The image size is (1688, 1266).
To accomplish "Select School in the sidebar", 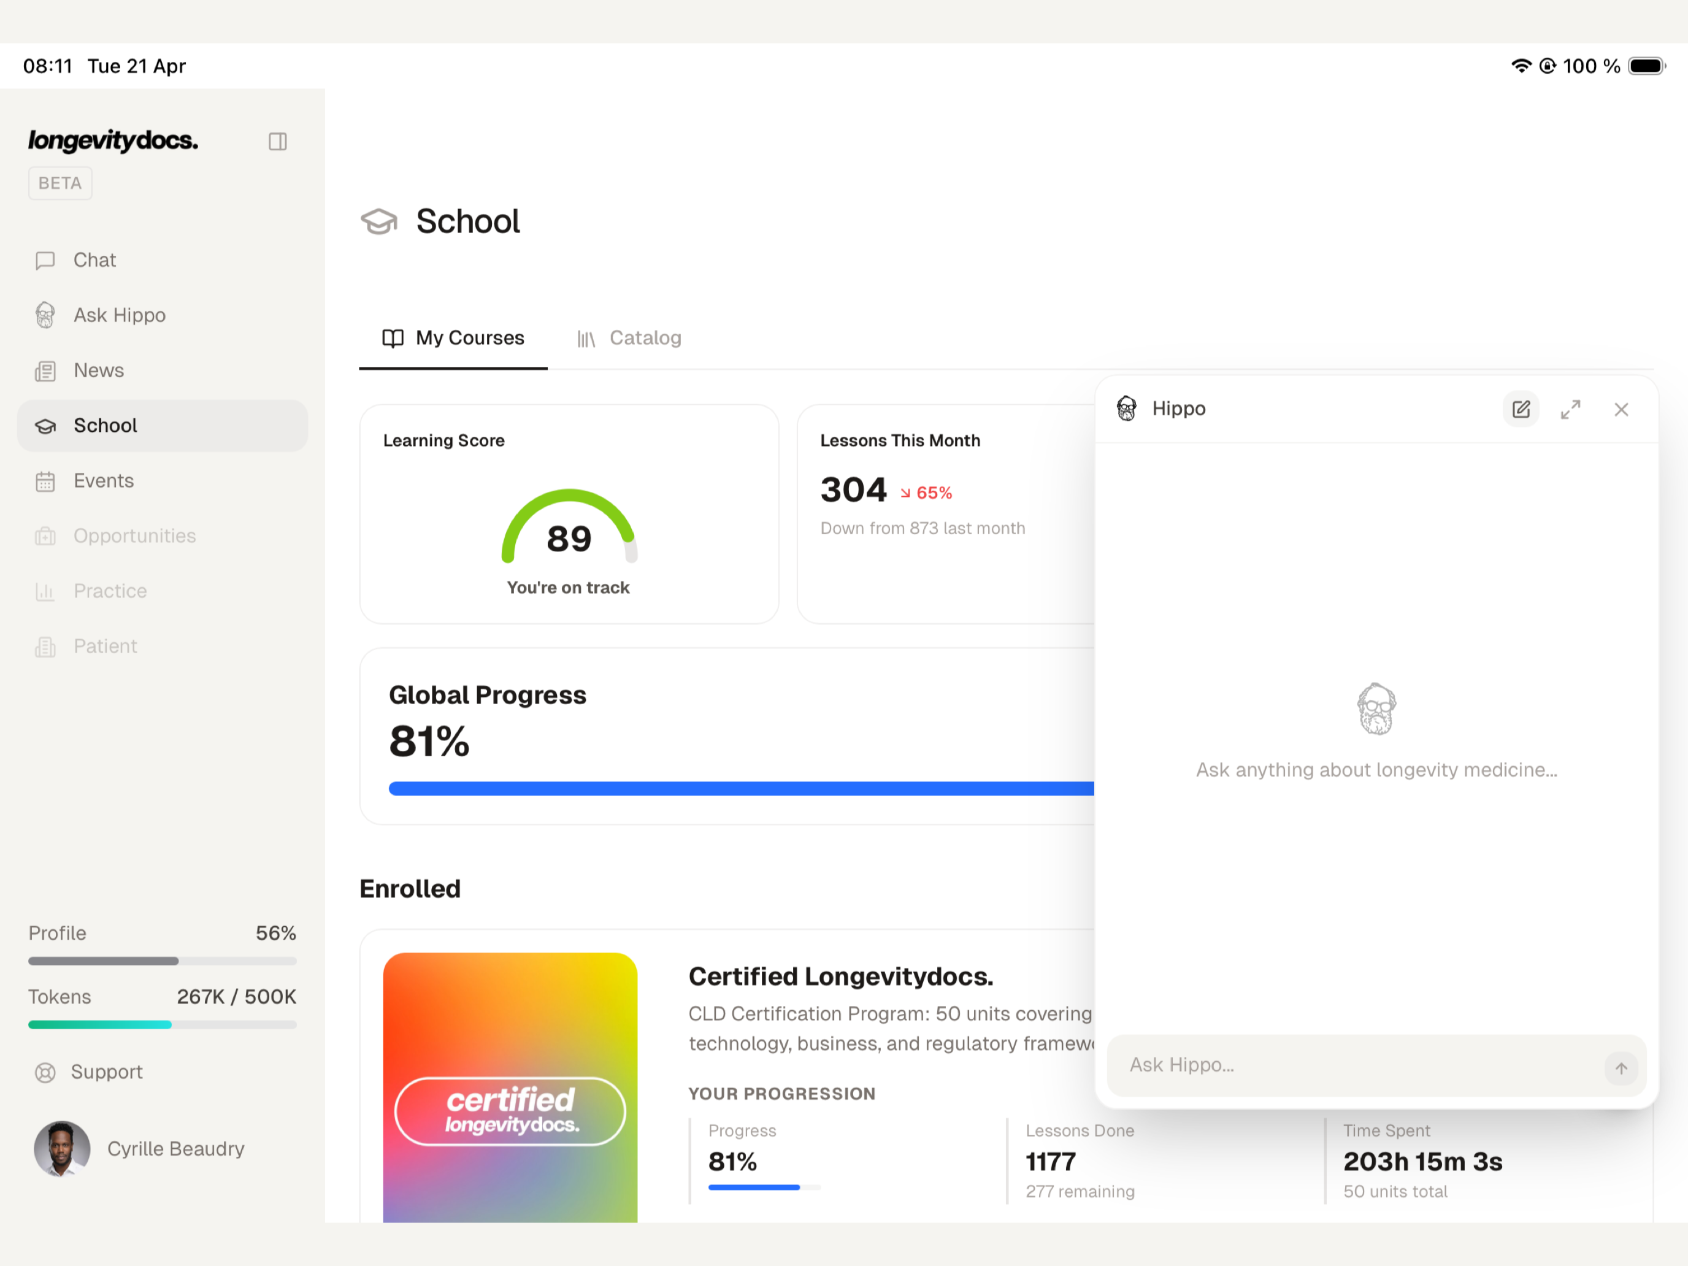I will tap(163, 426).
